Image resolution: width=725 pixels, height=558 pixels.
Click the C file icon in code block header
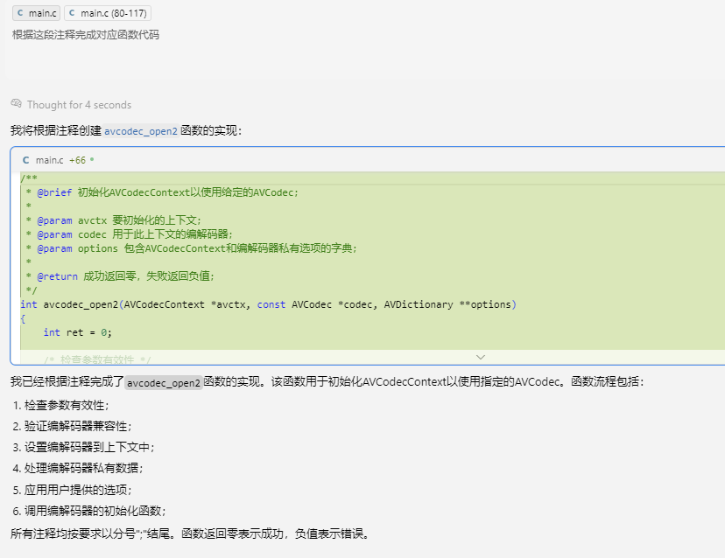coord(26,160)
